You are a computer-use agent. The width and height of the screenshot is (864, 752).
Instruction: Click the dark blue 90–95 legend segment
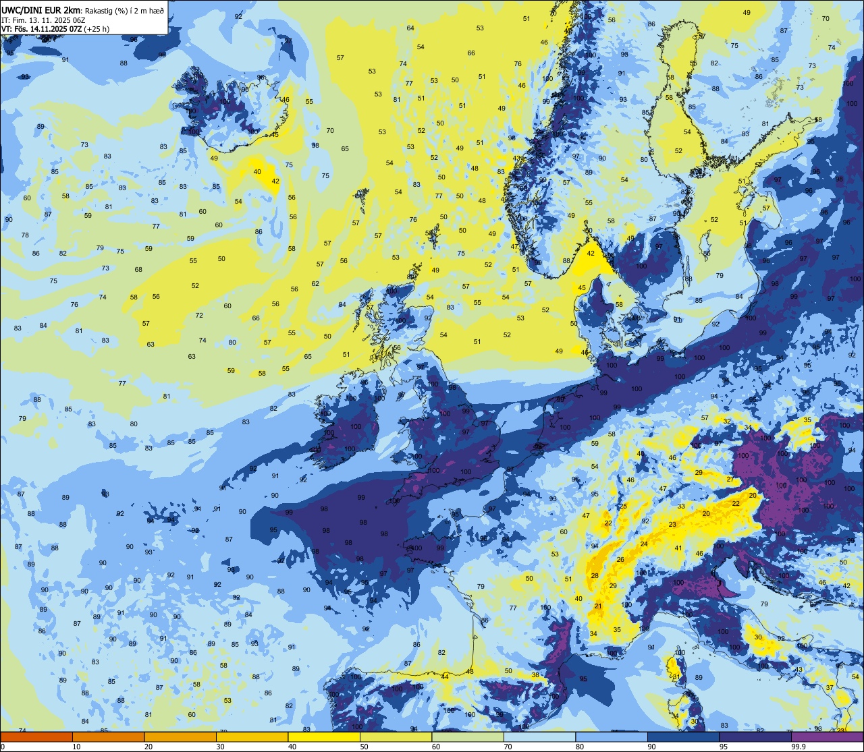[x=683, y=736]
